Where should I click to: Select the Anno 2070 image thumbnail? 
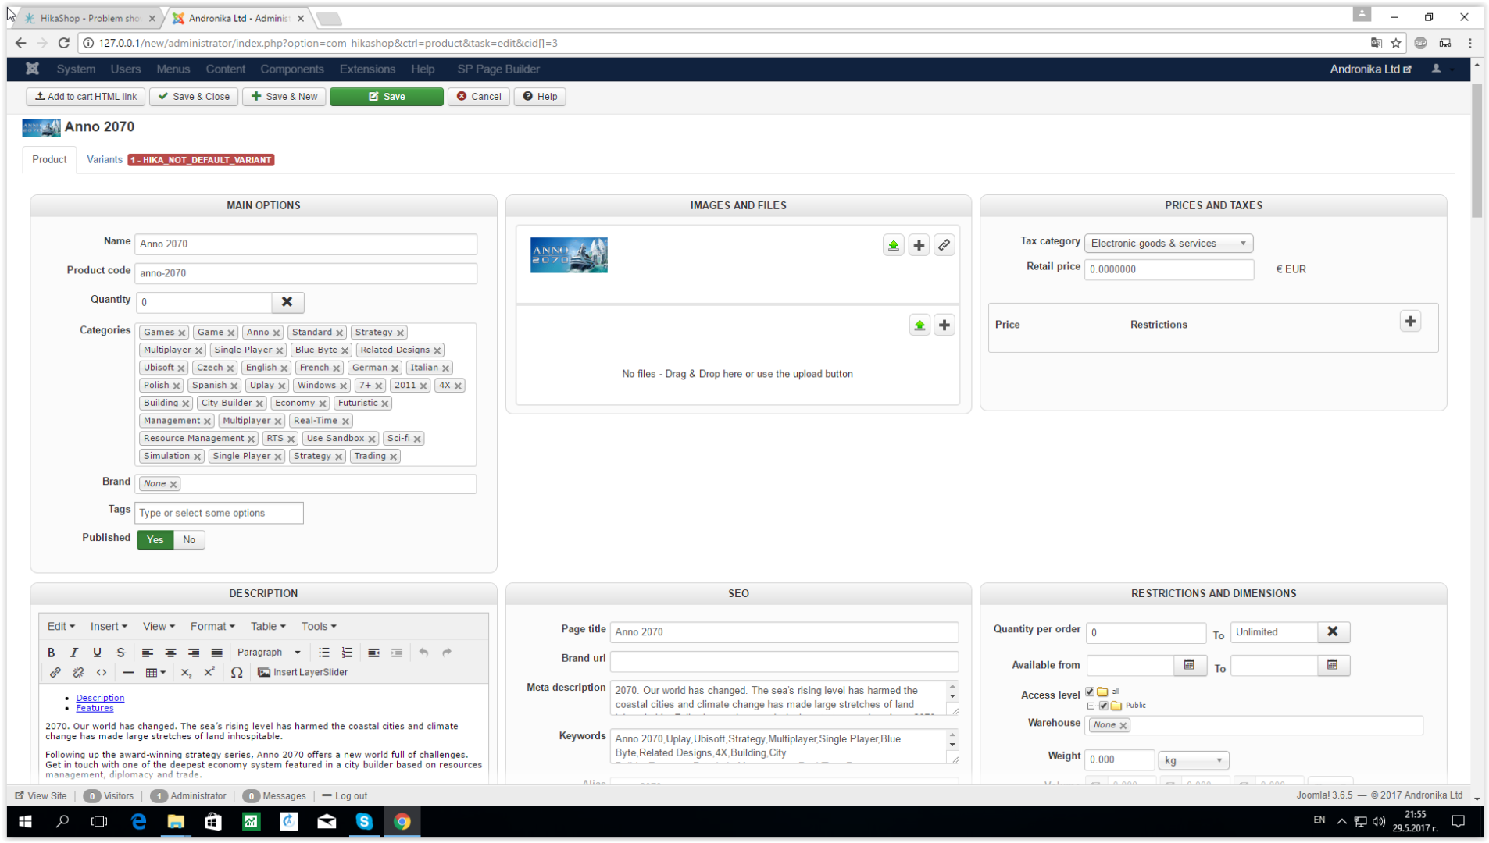coord(569,255)
